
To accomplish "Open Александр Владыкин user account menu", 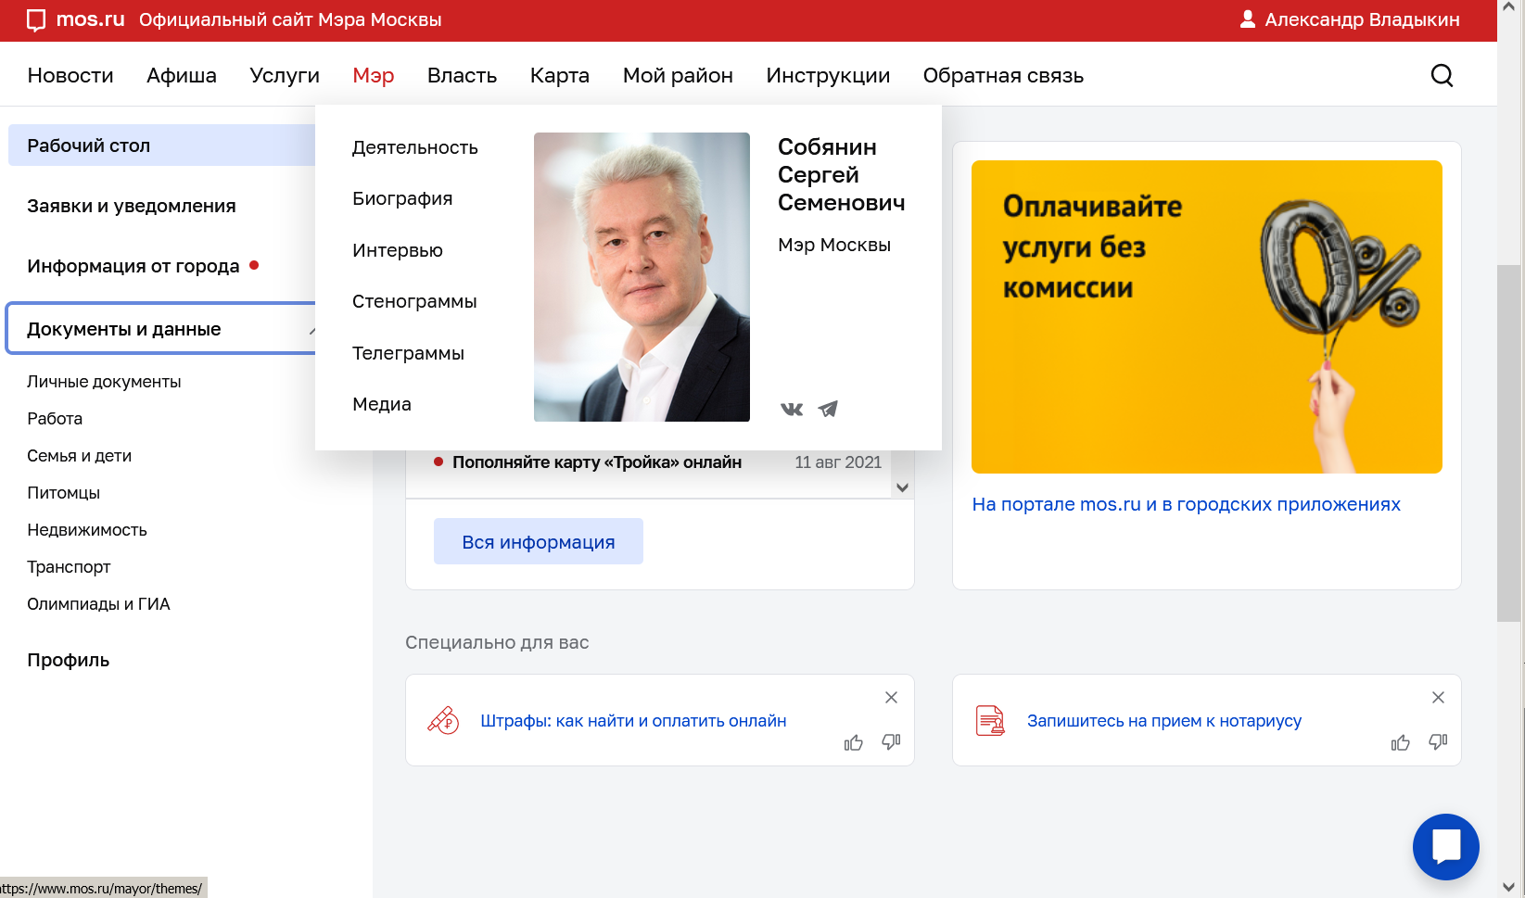I will [x=1350, y=19].
